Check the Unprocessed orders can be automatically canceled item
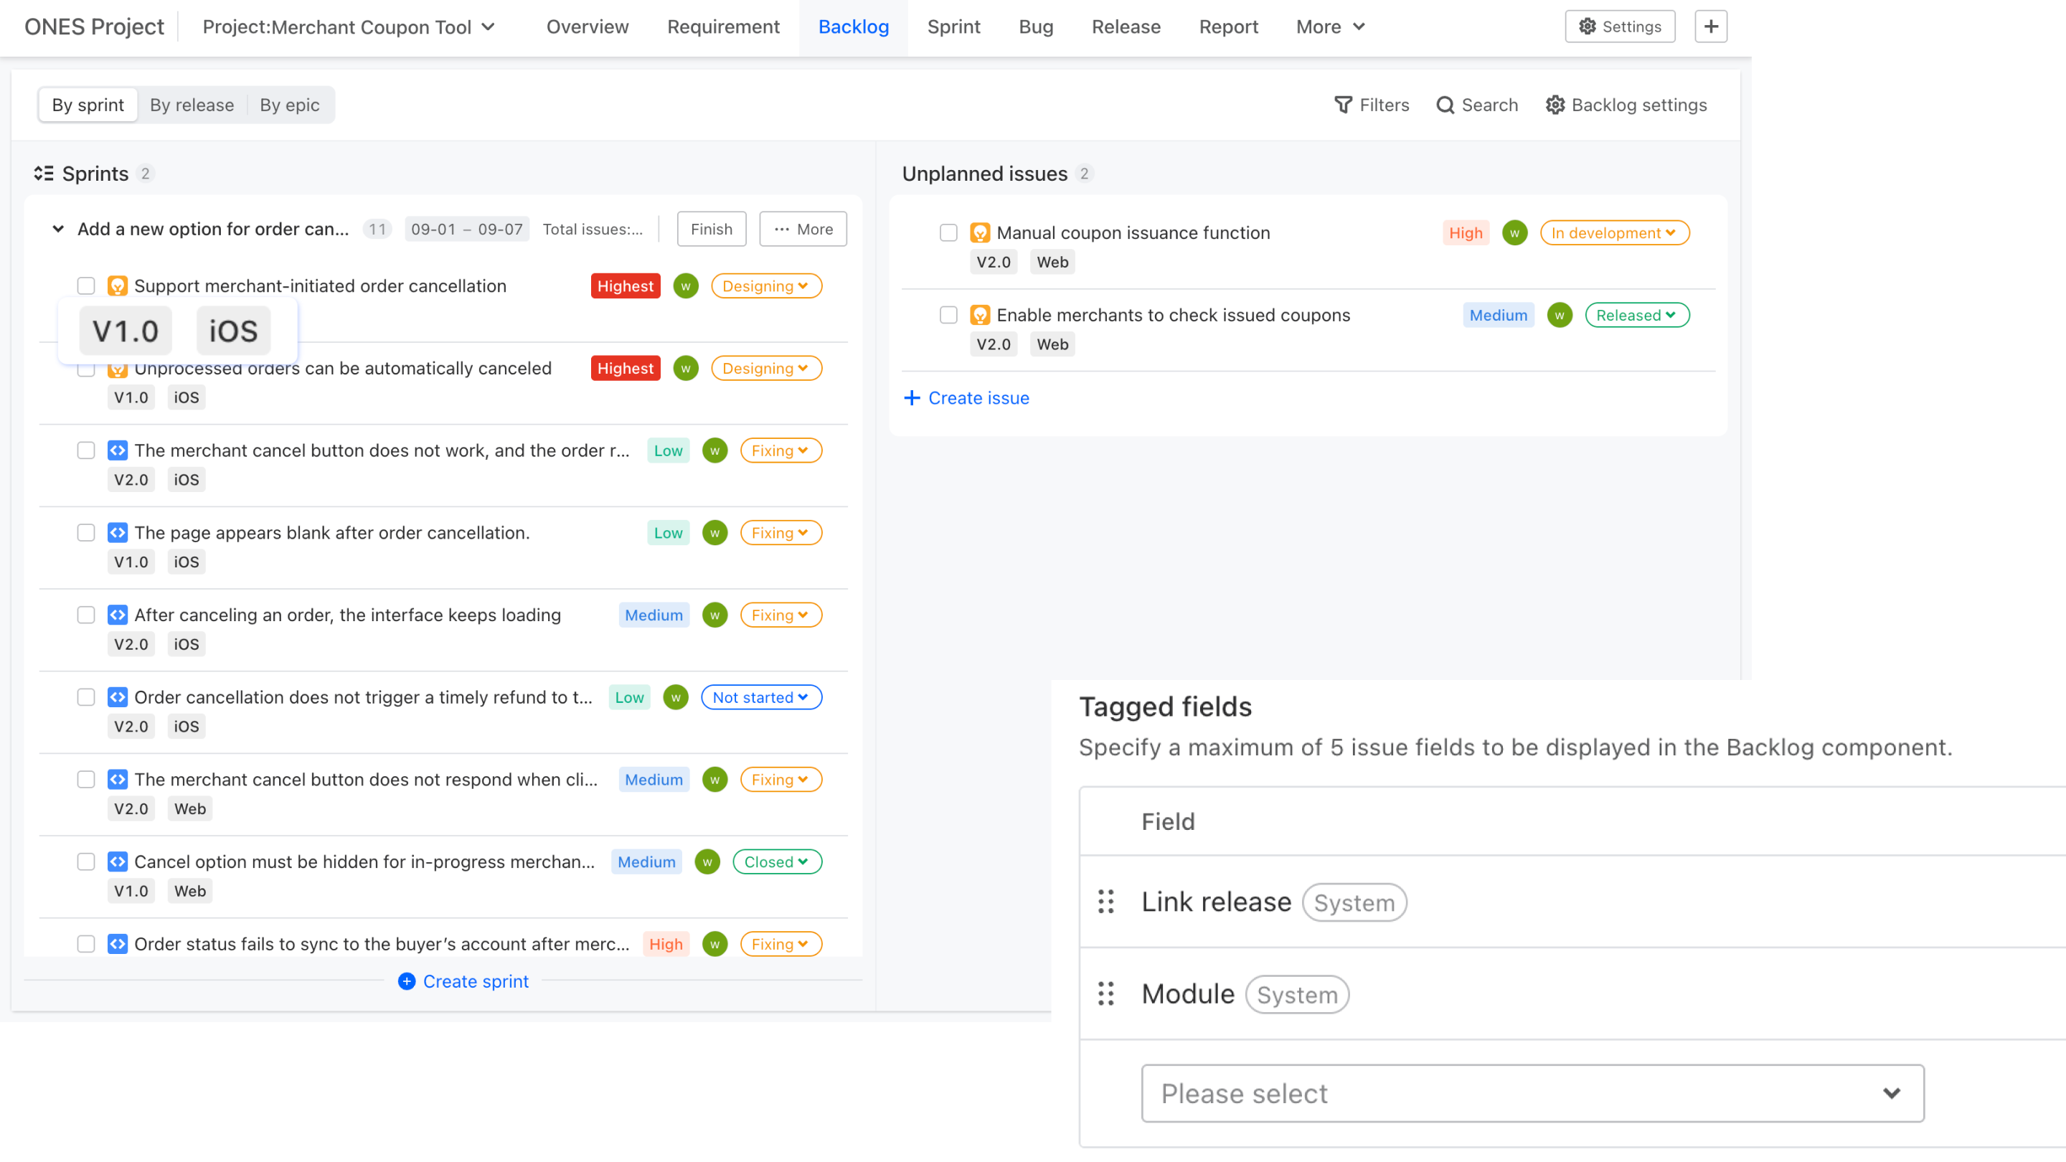Screen dimensions: 2066x1162 [x=86, y=368]
